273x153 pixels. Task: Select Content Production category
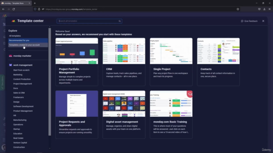[22, 79]
